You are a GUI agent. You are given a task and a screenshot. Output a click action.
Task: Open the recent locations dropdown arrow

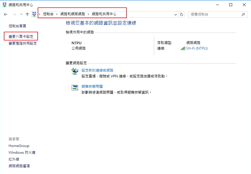coord(21,14)
